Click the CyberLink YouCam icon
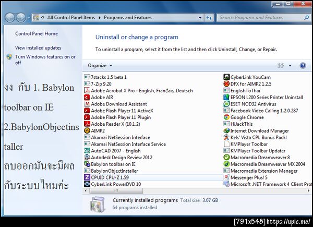Image resolution: width=313 pixels, height=227 pixels. click(226, 77)
